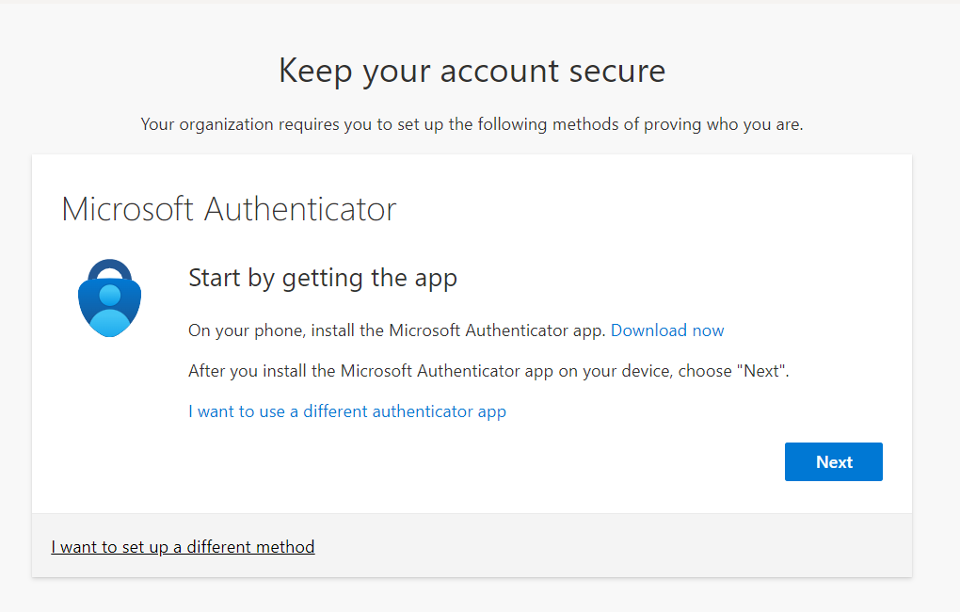Click the word Microsoft in the card title
The height and width of the screenshot is (612, 960).
pos(129,209)
